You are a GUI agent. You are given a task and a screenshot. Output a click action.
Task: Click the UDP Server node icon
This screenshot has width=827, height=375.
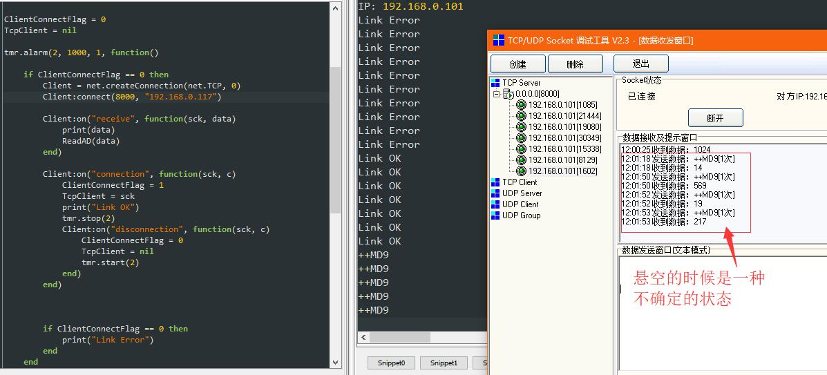coord(495,193)
